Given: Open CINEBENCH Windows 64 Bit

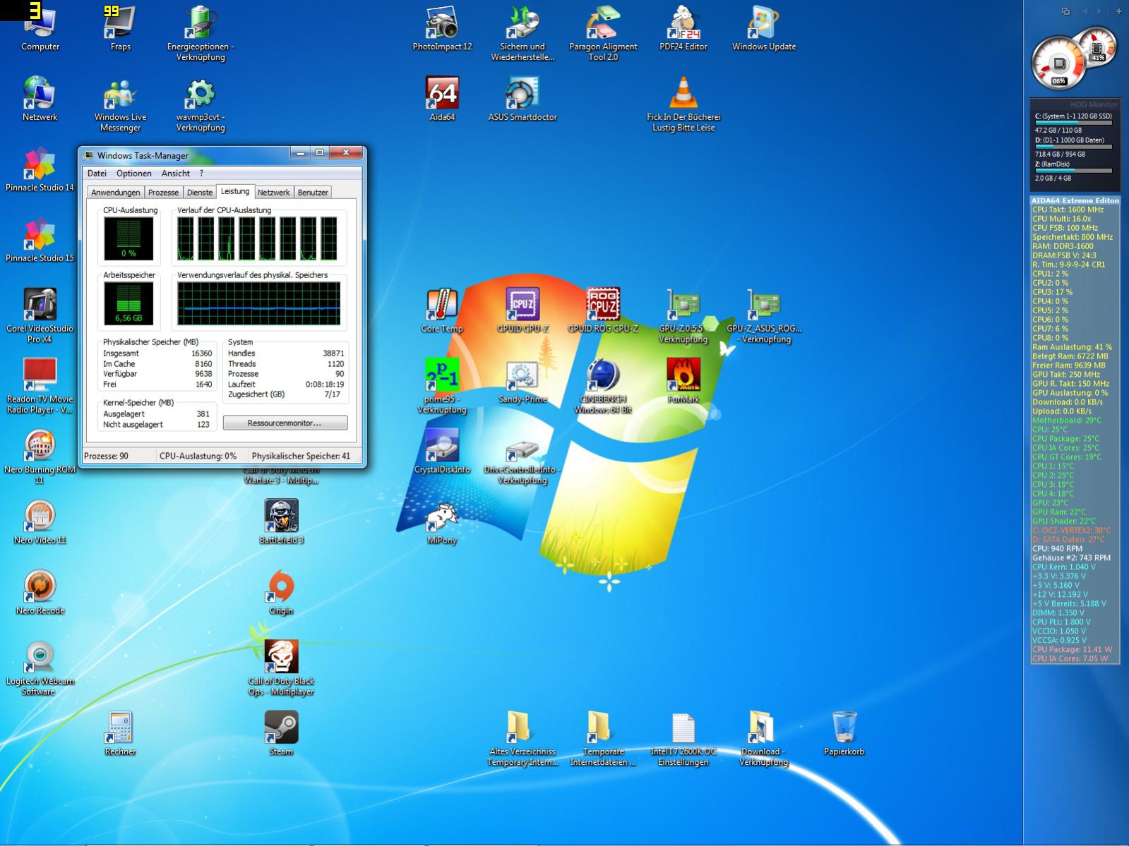Looking at the screenshot, I should tap(603, 385).
